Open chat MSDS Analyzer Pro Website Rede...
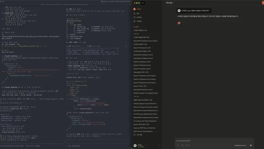Viewport: 264px width, 149px height. 146,93
